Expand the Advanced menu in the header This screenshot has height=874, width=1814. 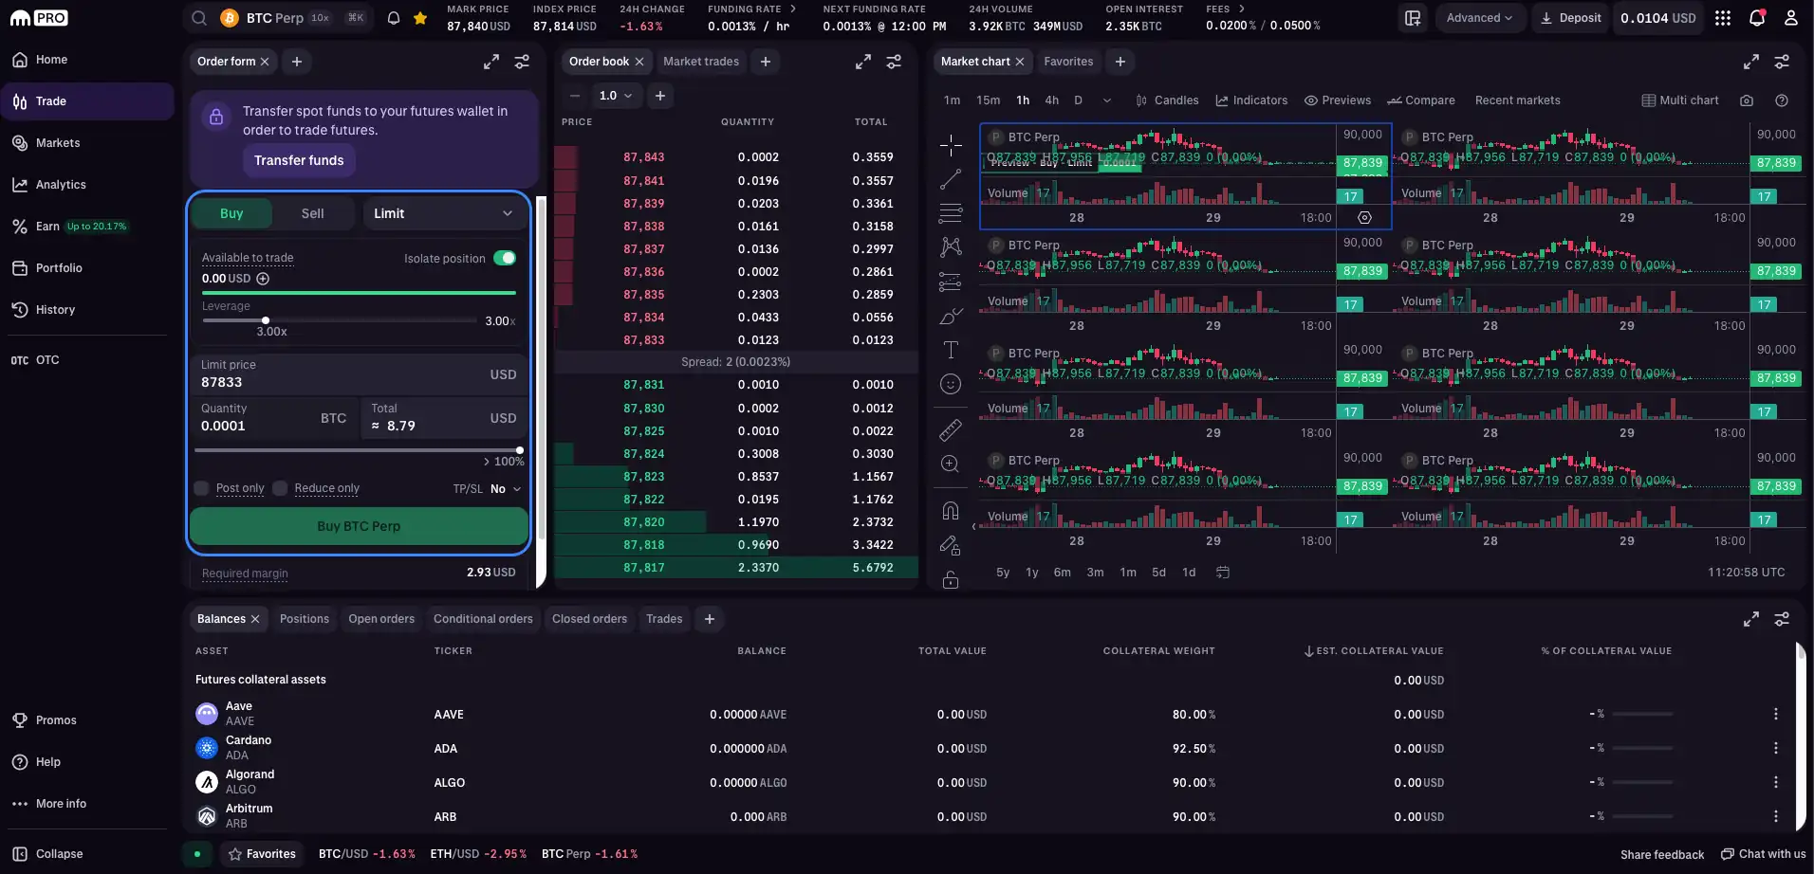coord(1480,17)
